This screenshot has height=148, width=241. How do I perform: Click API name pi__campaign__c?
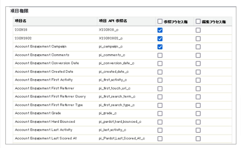111,47
